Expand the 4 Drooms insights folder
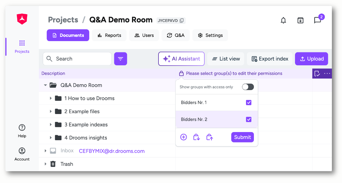Viewport: 342px width, 183px height. tap(51, 138)
